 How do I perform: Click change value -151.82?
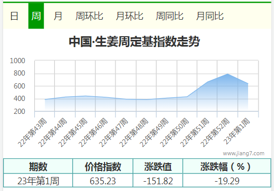point(158,181)
